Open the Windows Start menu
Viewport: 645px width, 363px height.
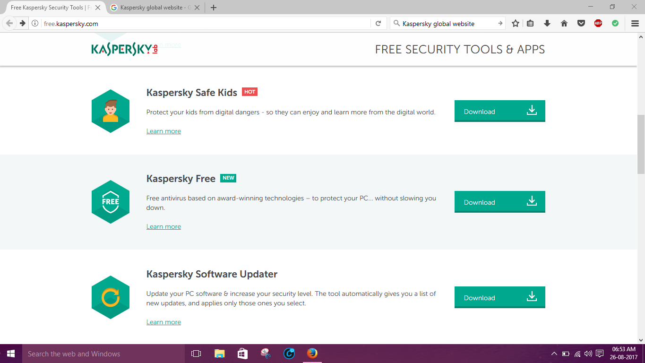coord(11,354)
